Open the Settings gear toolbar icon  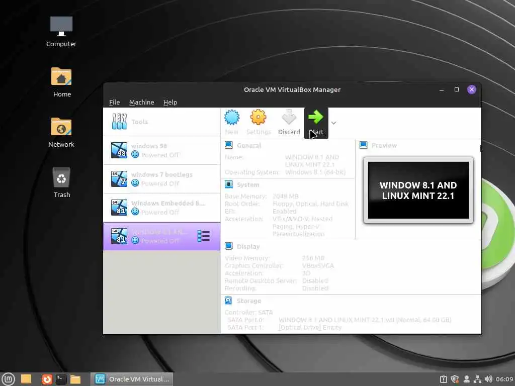click(258, 117)
